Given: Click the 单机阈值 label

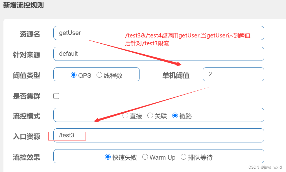Looking at the screenshot, I should coord(176,75).
